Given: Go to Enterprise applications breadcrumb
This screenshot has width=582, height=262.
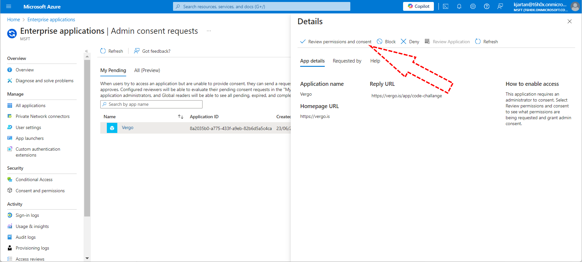Looking at the screenshot, I should 51,20.
